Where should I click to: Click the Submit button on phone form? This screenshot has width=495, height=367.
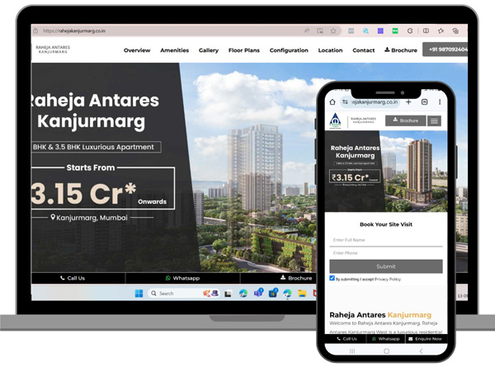pos(385,266)
